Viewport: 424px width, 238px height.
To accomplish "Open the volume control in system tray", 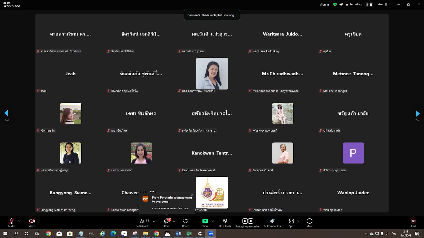I will [x=387, y=234].
